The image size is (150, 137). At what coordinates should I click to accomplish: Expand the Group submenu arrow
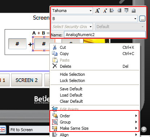(x=136, y=122)
